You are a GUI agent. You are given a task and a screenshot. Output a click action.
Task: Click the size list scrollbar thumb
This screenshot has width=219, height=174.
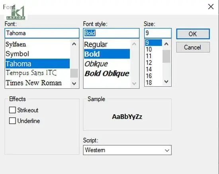[x=166, y=56]
